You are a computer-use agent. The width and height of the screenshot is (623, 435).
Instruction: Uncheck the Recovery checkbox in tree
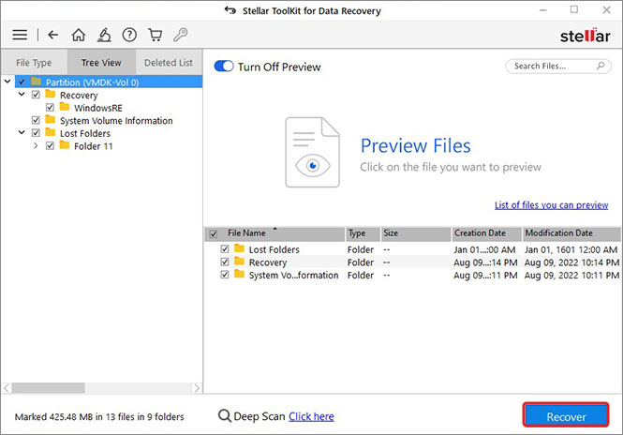[36, 95]
